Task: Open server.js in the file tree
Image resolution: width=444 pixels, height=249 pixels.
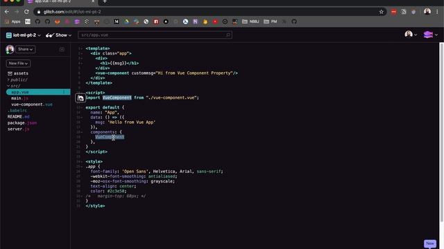Action: [x=19, y=129]
